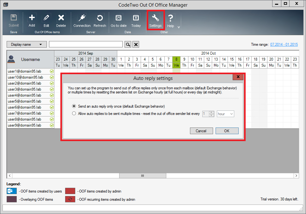Click the search magnifier button

pos(128,45)
